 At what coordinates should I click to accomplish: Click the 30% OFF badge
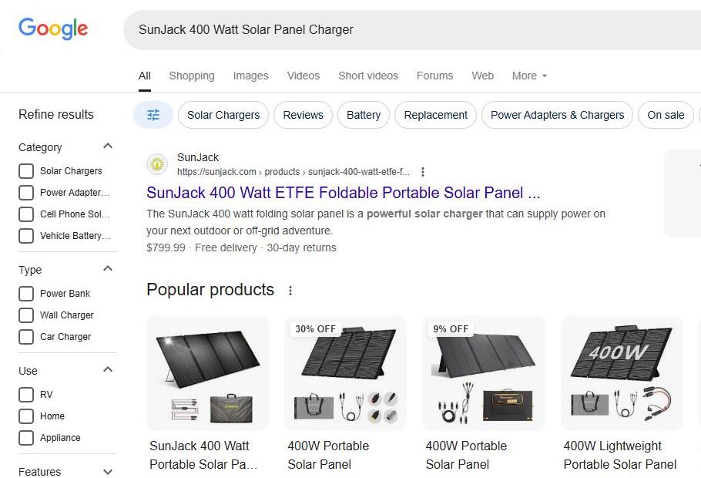coord(315,328)
